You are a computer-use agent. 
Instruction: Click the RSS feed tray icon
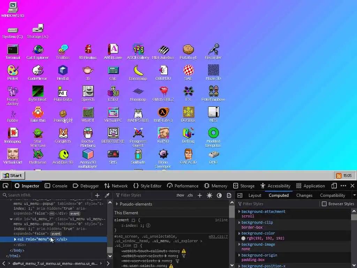click(339, 176)
